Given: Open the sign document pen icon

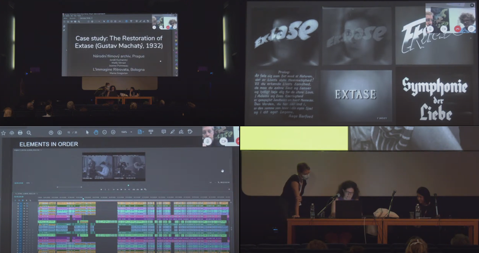Looking at the screenshot, I should [x=181, y=132].
